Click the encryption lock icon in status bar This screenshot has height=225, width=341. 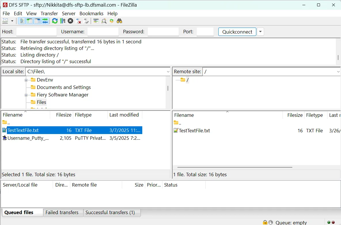click(x=265, y=222)
